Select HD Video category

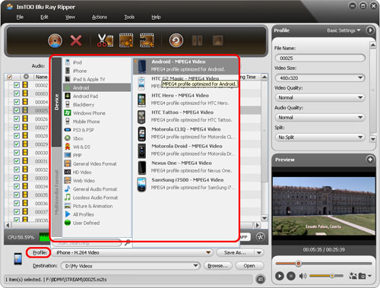click(x=97, y=172)
